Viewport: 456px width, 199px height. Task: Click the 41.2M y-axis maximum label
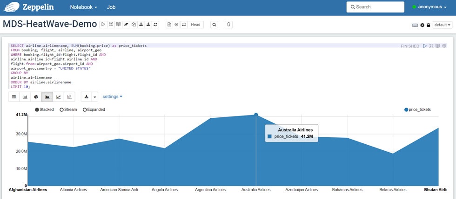click(21, 115)
